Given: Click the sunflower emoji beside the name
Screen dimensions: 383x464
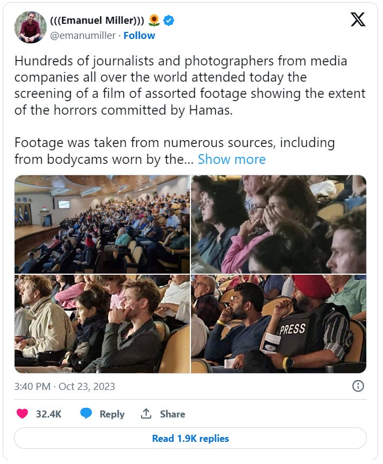Looking at the screenshot, I should [154, 21].
